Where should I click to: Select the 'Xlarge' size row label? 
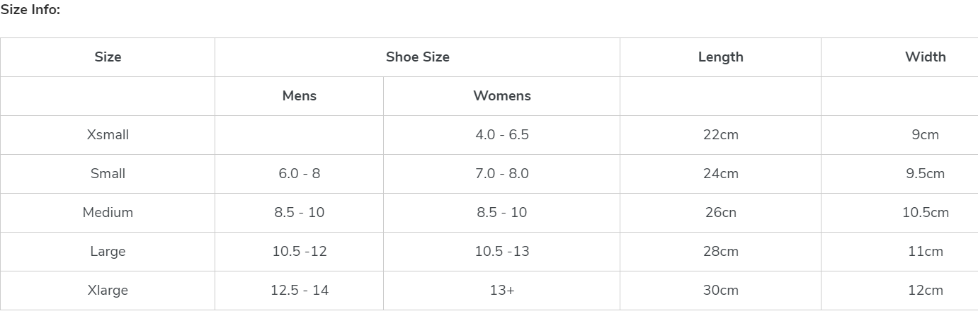108,290
